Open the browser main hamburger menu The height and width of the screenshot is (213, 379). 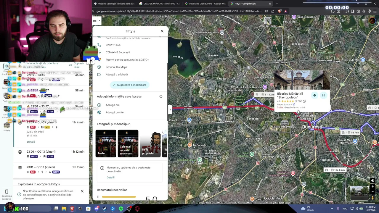click(x=375, y=11)
